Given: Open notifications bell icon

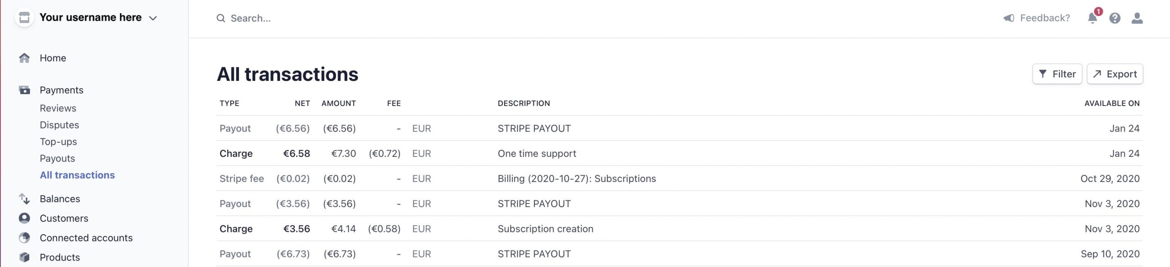Looking at the screenshot, I should coord(1092,18).
